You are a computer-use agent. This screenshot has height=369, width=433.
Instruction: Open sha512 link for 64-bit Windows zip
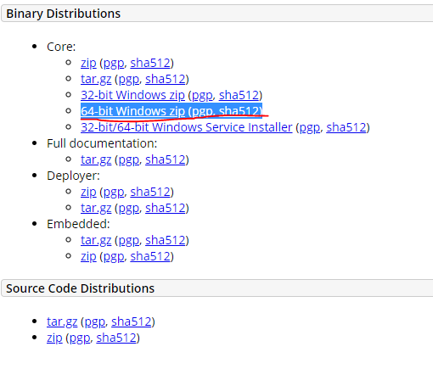(239, 111)
